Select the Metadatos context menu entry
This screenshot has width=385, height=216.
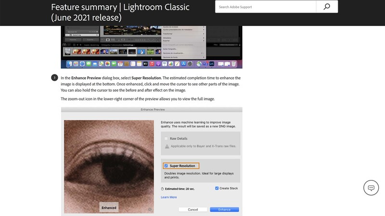click(x=167, y=38)
